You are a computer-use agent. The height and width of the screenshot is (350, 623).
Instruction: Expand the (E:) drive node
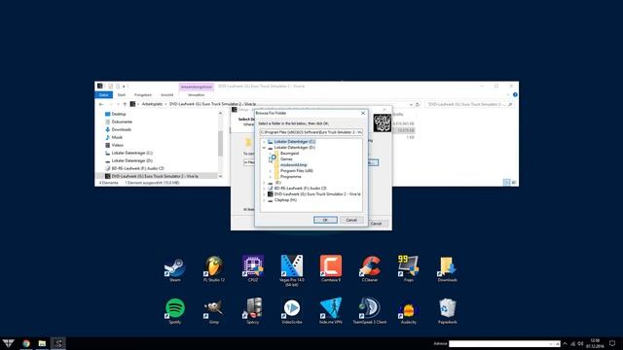click(264, 183)
